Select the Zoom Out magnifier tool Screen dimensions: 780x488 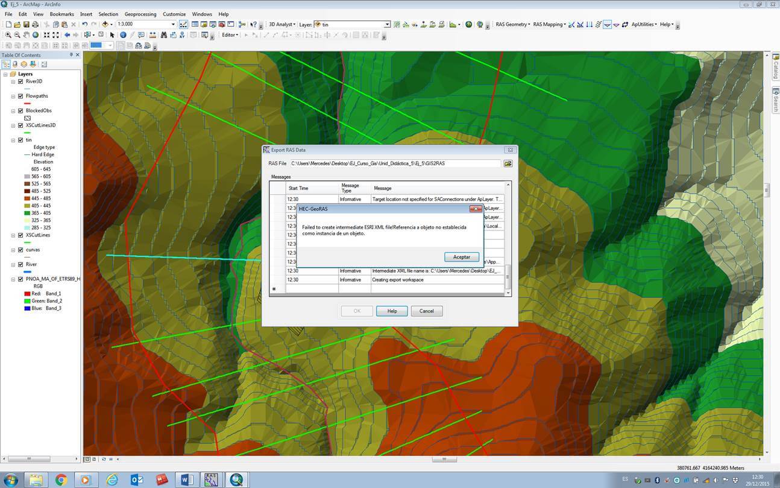tap(17, 35)
